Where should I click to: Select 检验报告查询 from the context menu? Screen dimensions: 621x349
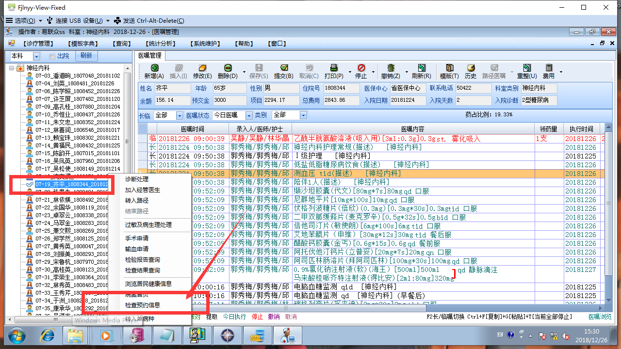click(143, 260)
